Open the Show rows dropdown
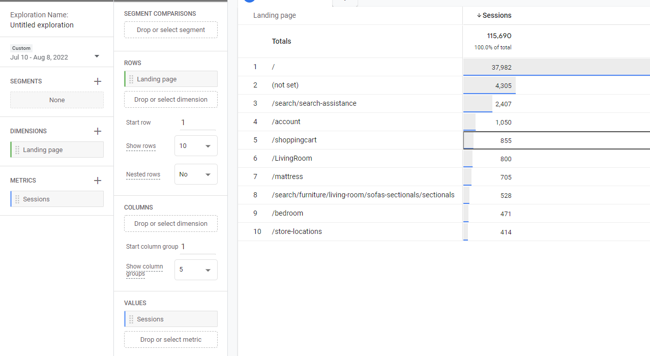650x356 pixels. pos(196,146)
